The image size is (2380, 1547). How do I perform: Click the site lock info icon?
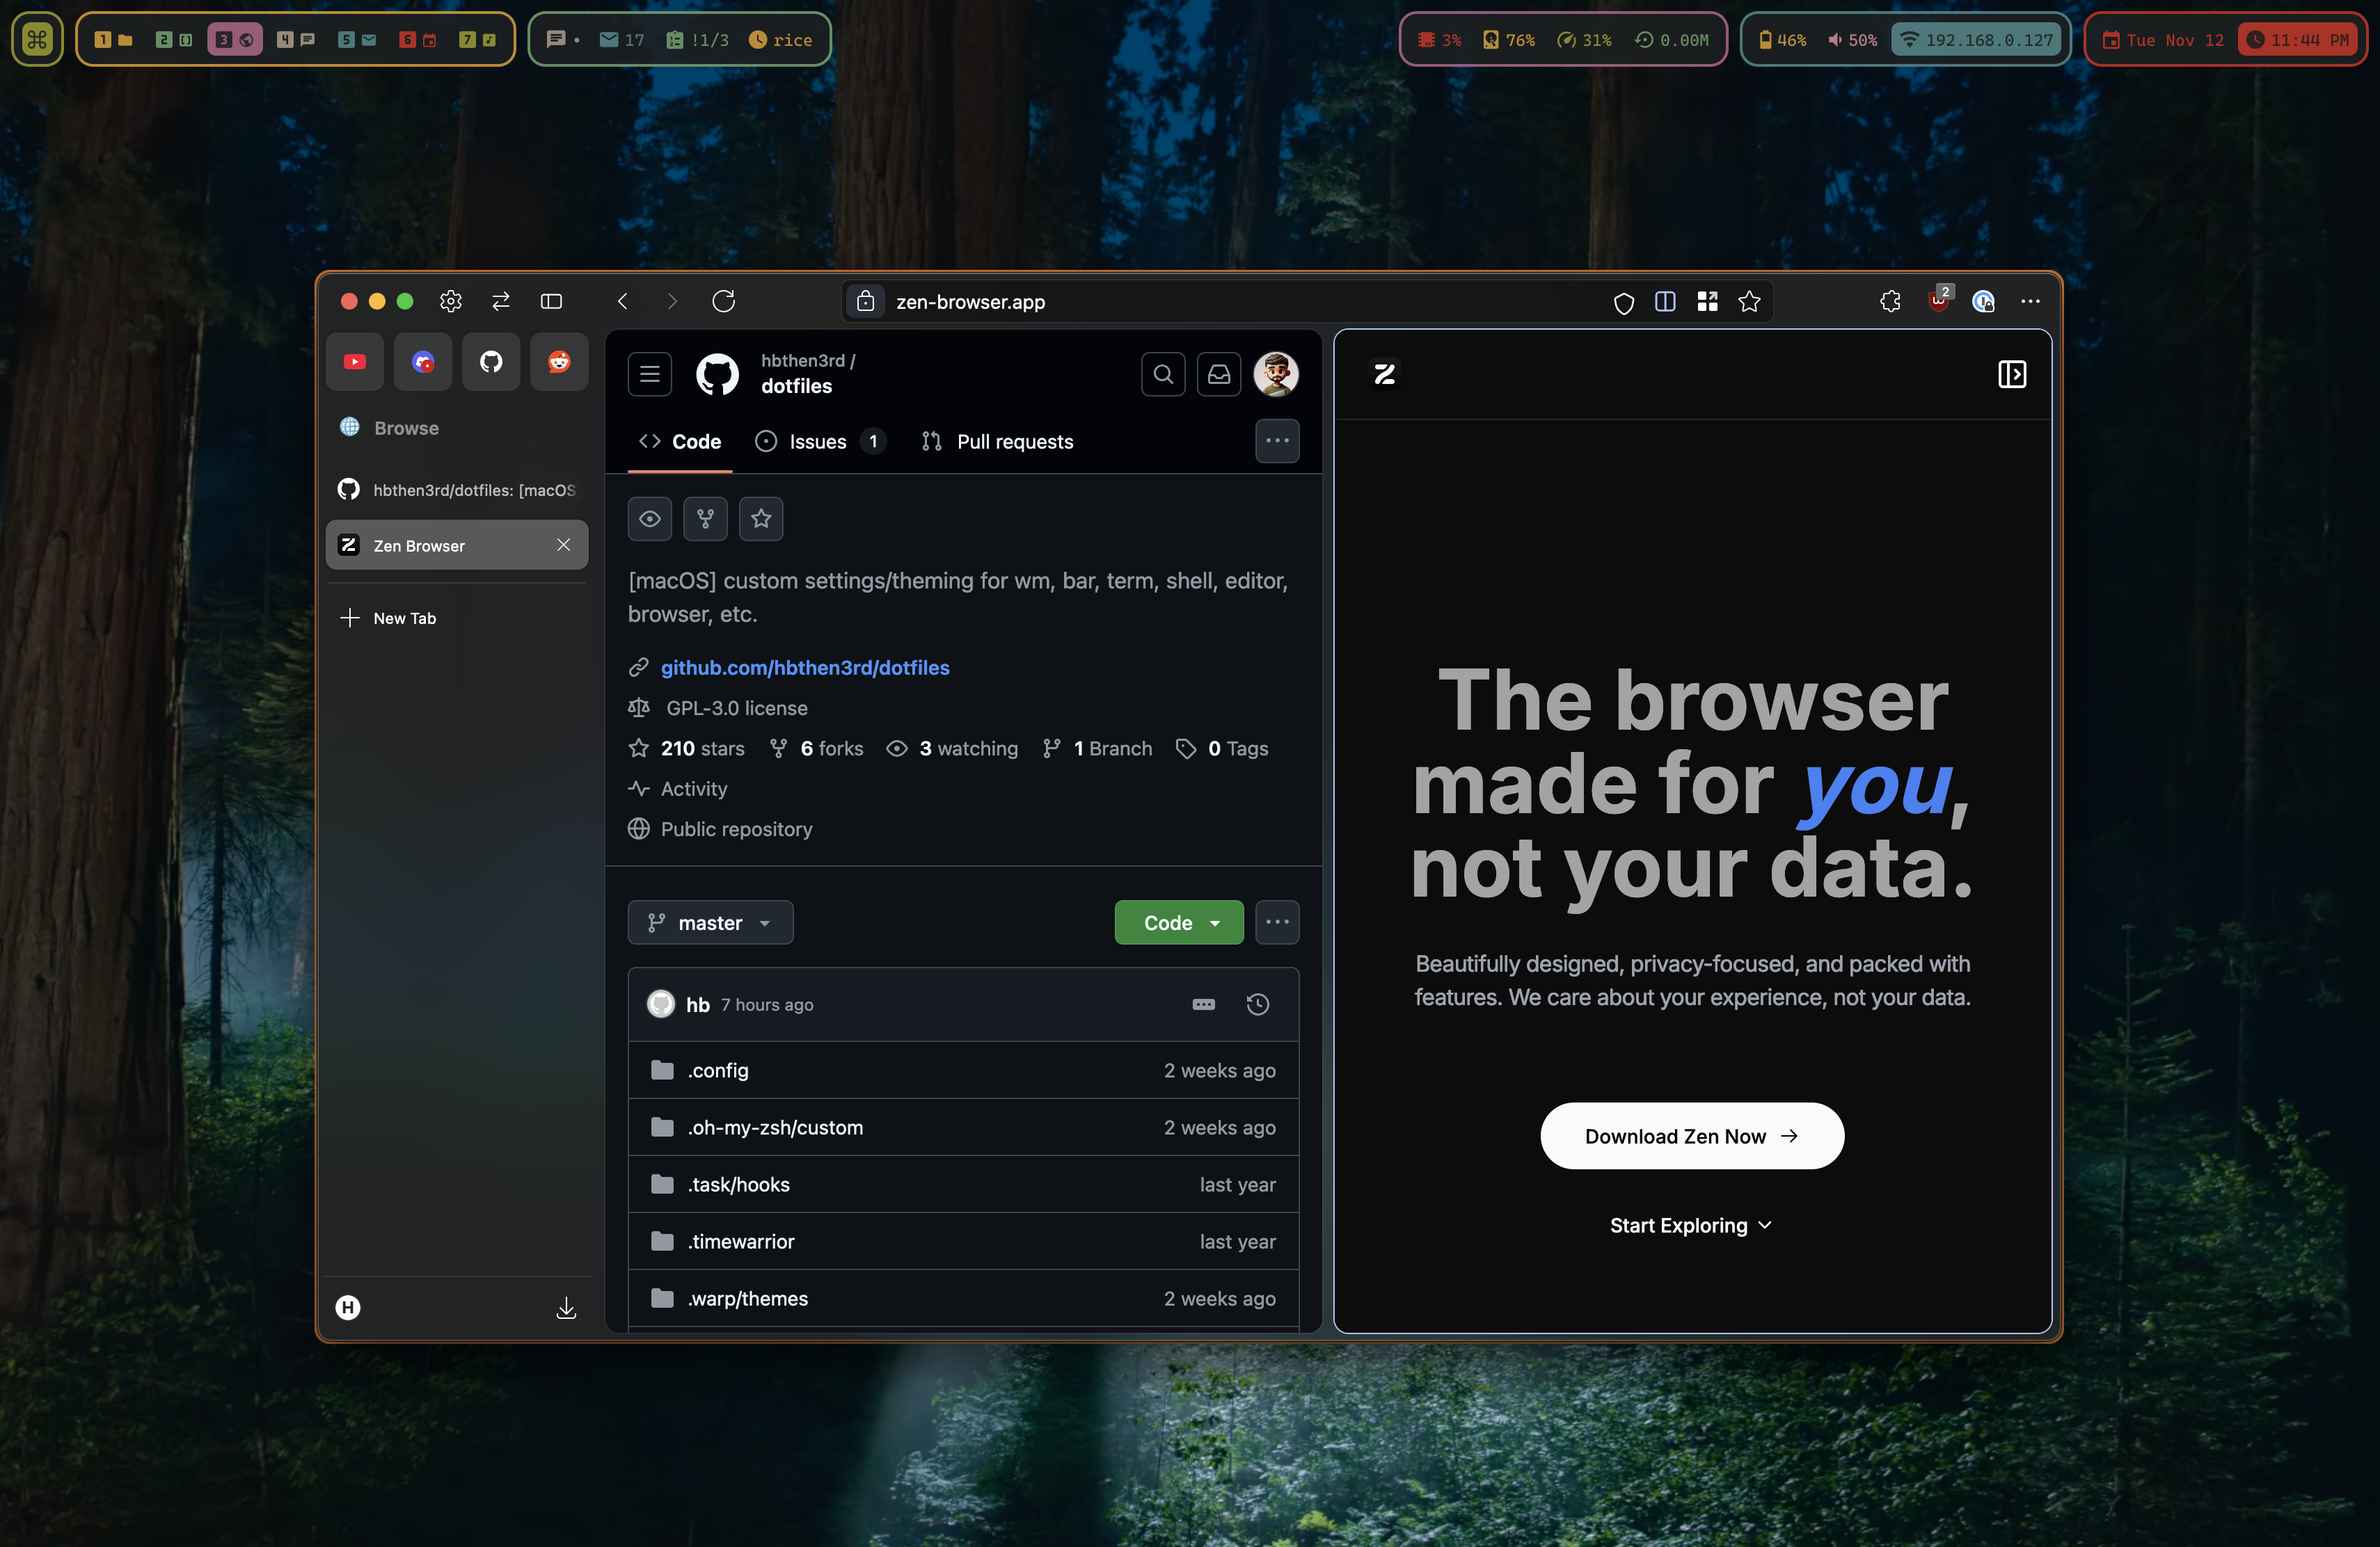[x=866, y=300]
